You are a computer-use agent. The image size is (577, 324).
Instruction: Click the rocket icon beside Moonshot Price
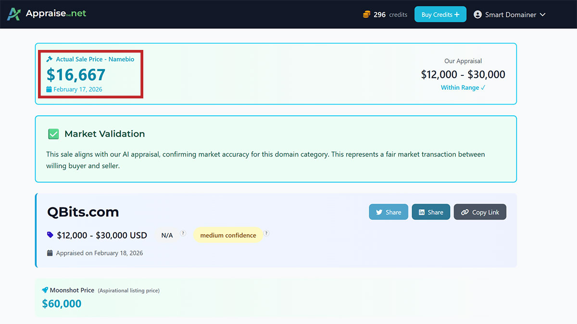45,290
